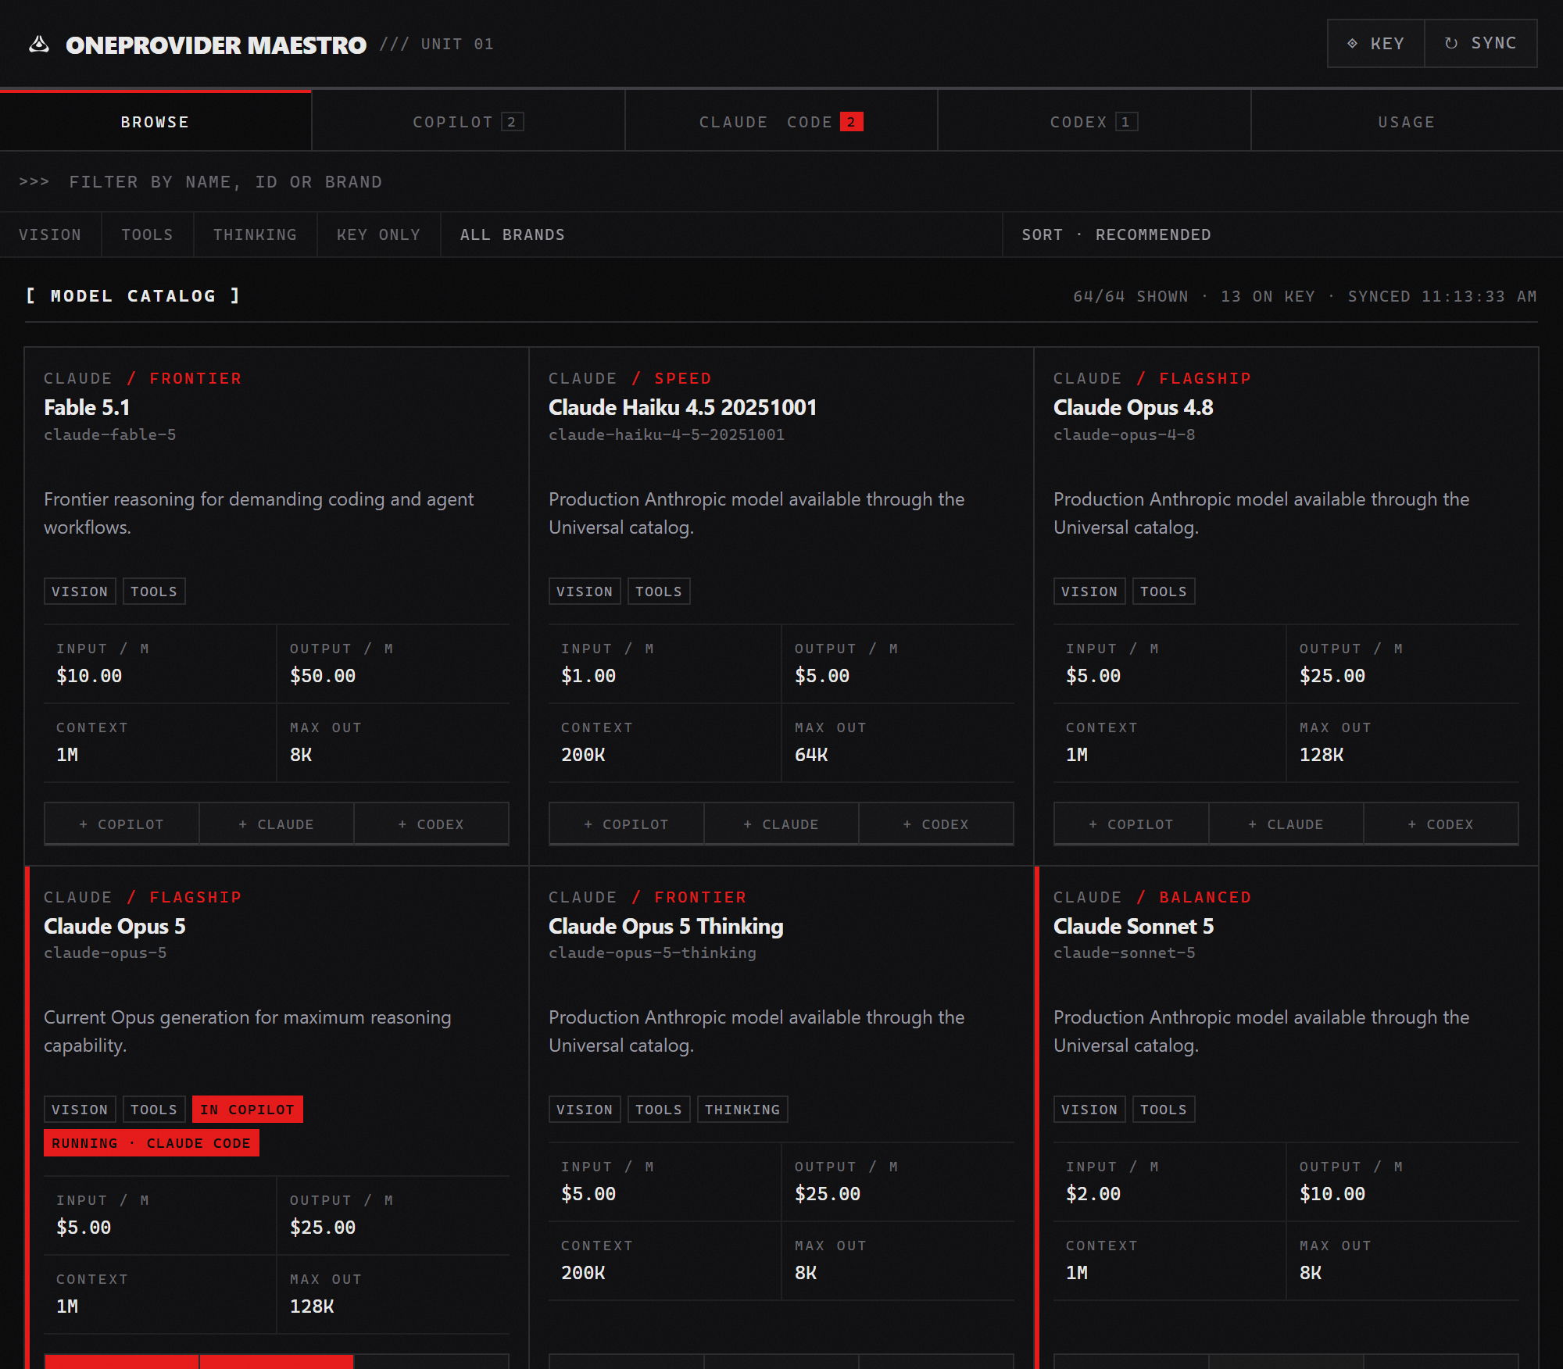Click the Claude Opus 4.8 title
1563x1369 pixels.
(x=1133, y=407)
